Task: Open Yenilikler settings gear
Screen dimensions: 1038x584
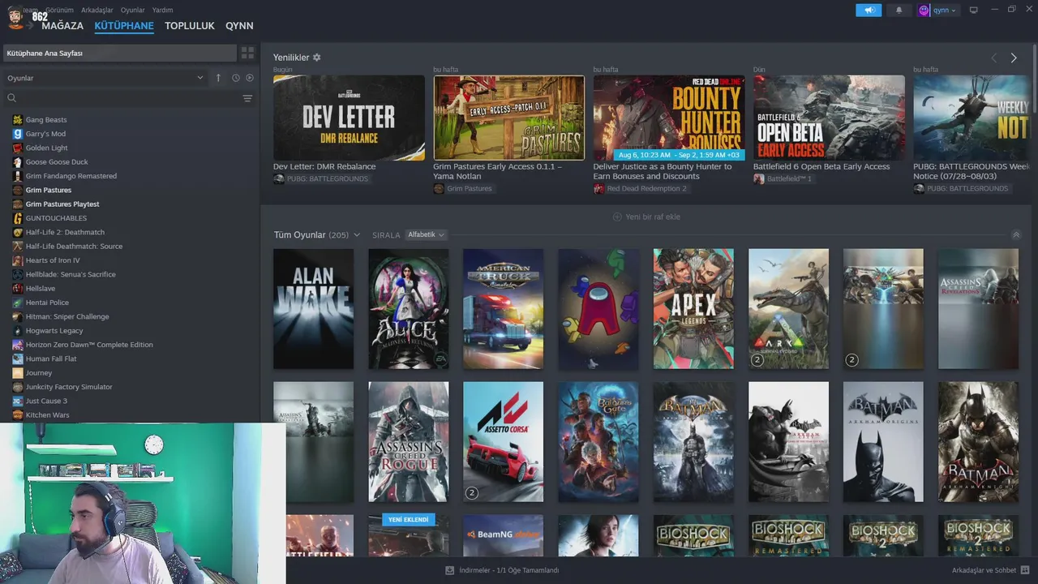Action: tap(317, 58)
